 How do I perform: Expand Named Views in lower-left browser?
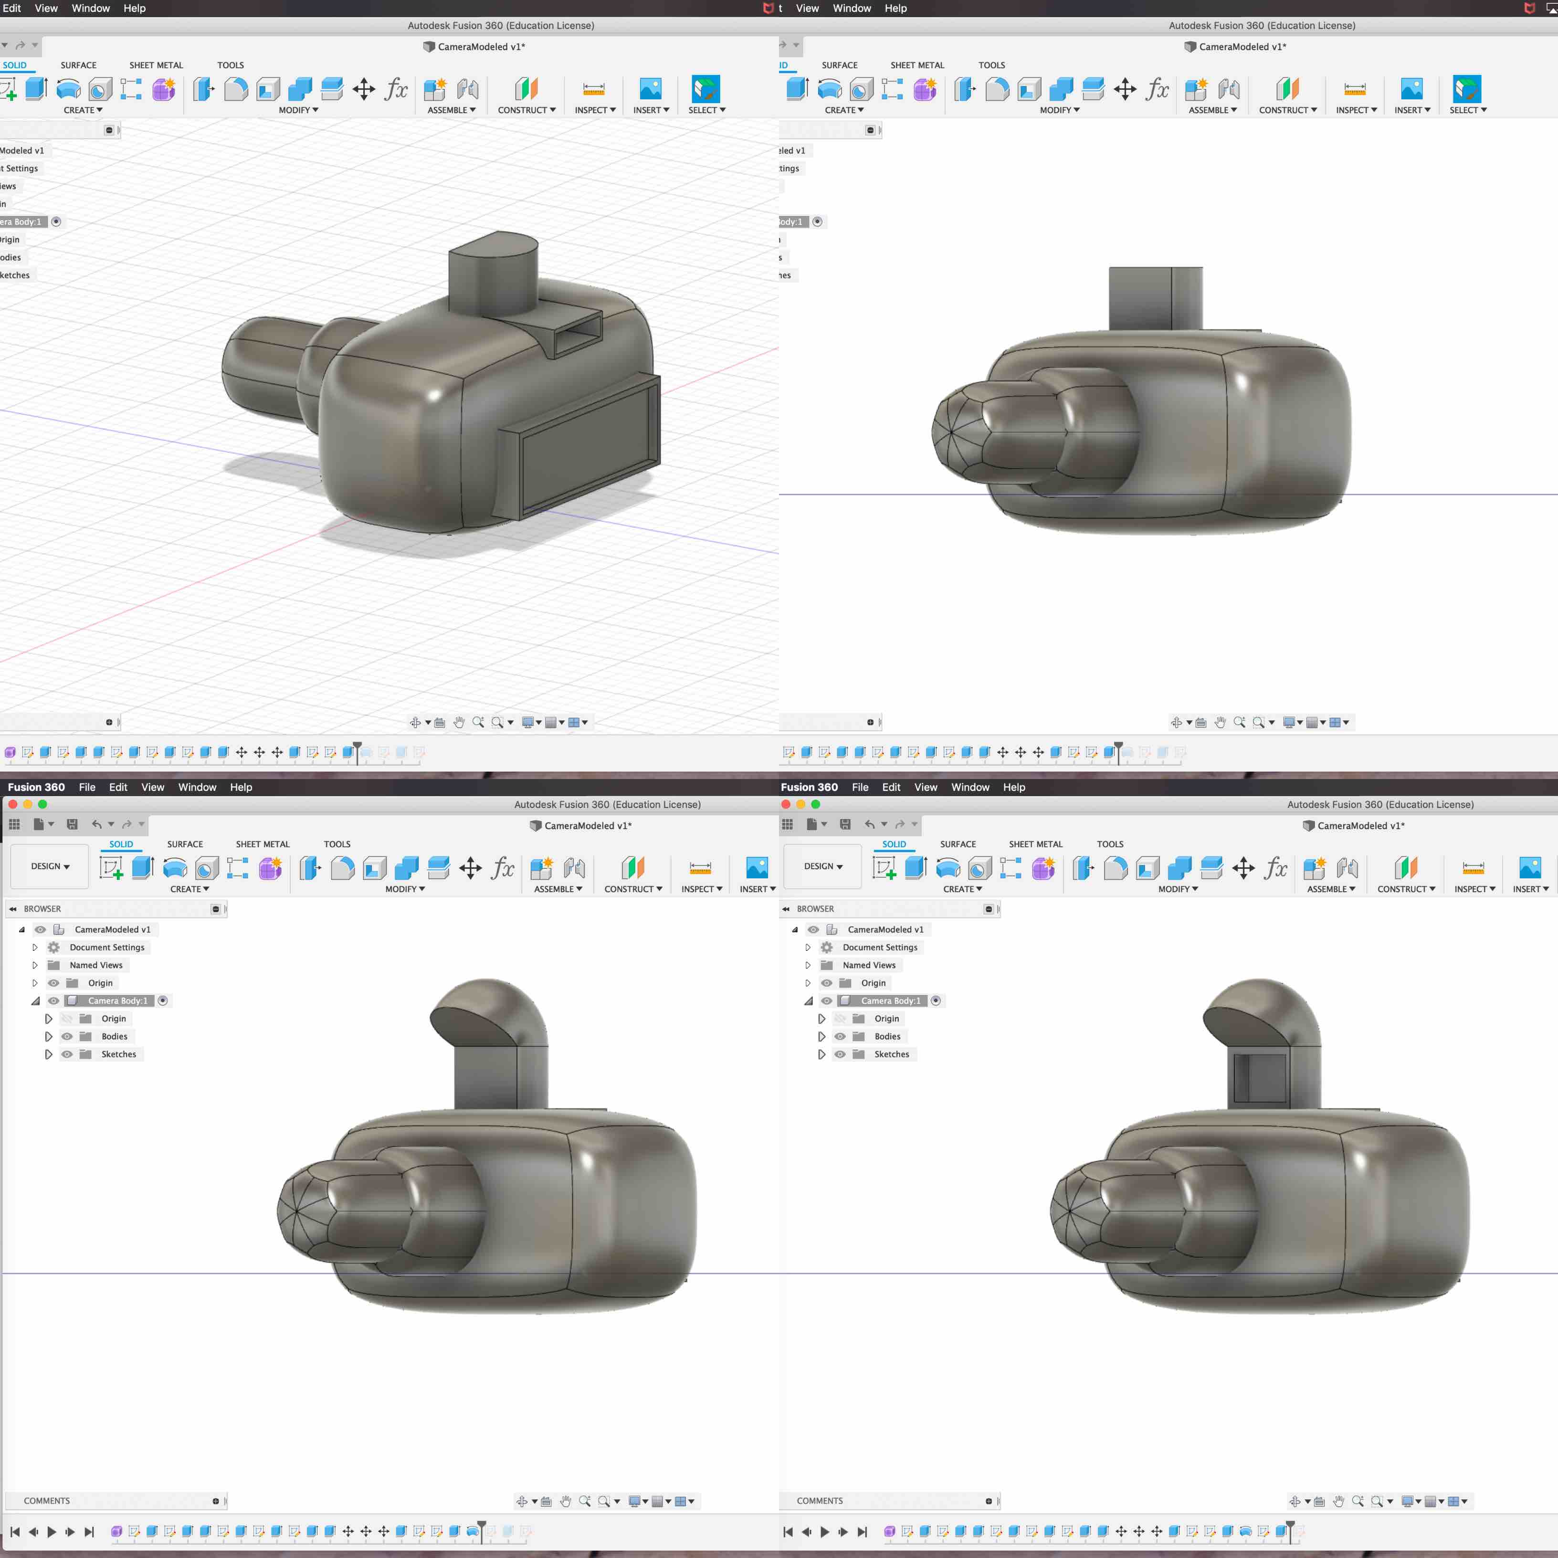(35, 965)
